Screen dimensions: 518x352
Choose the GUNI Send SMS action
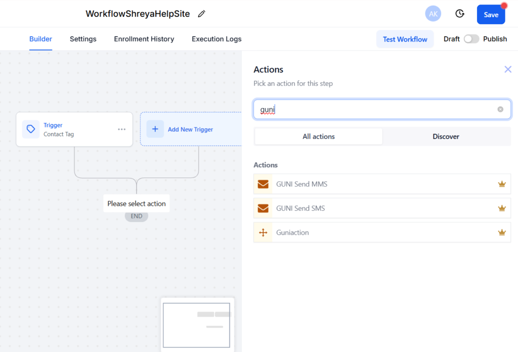(382, 208)
